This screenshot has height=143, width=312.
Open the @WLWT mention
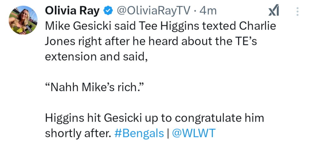(x=193, y=133)
